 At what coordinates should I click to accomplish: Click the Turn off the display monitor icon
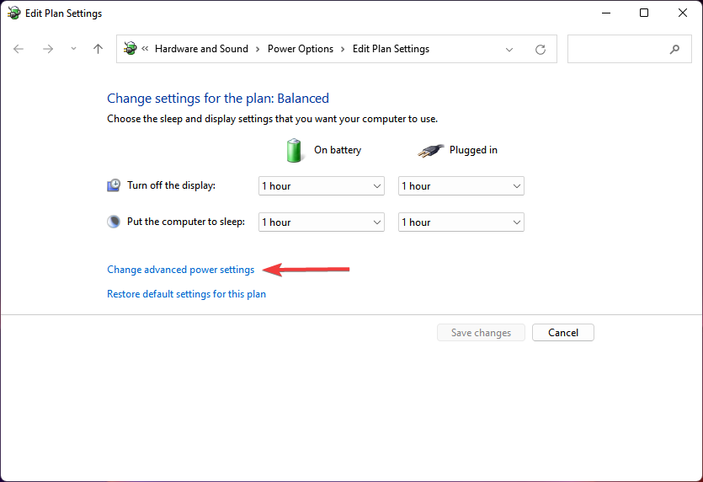pos(114,185)
